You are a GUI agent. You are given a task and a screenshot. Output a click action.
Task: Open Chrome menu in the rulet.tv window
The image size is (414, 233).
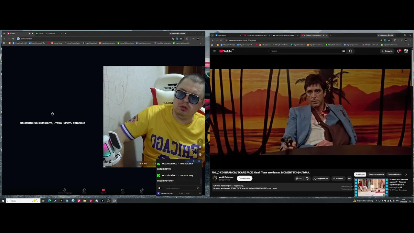(202, 39)
